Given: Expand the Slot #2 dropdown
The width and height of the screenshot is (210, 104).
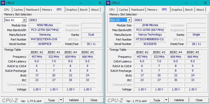Looking at the screenshot, I should 129,20.
